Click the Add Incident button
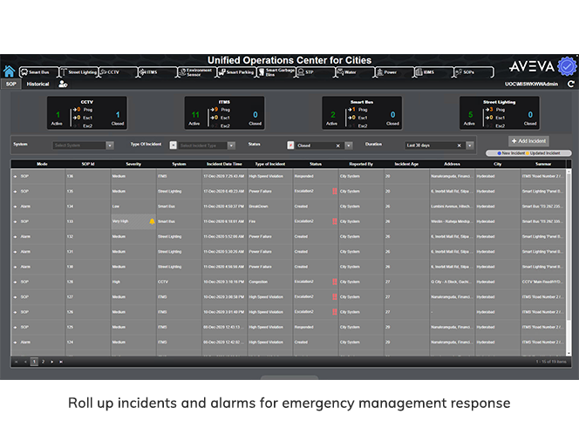Image resolution: width=579 pixels, height=434 pixels. (528, 141)
